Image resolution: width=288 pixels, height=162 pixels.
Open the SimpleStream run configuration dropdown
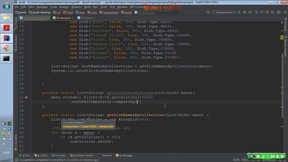pos(224,12)
